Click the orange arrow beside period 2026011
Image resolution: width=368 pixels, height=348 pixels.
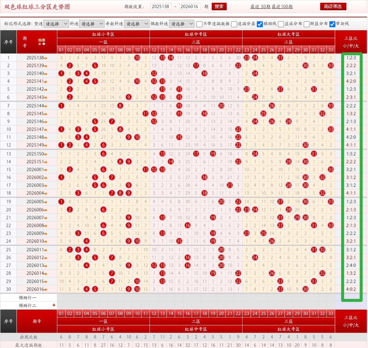(x=46, y=250)
